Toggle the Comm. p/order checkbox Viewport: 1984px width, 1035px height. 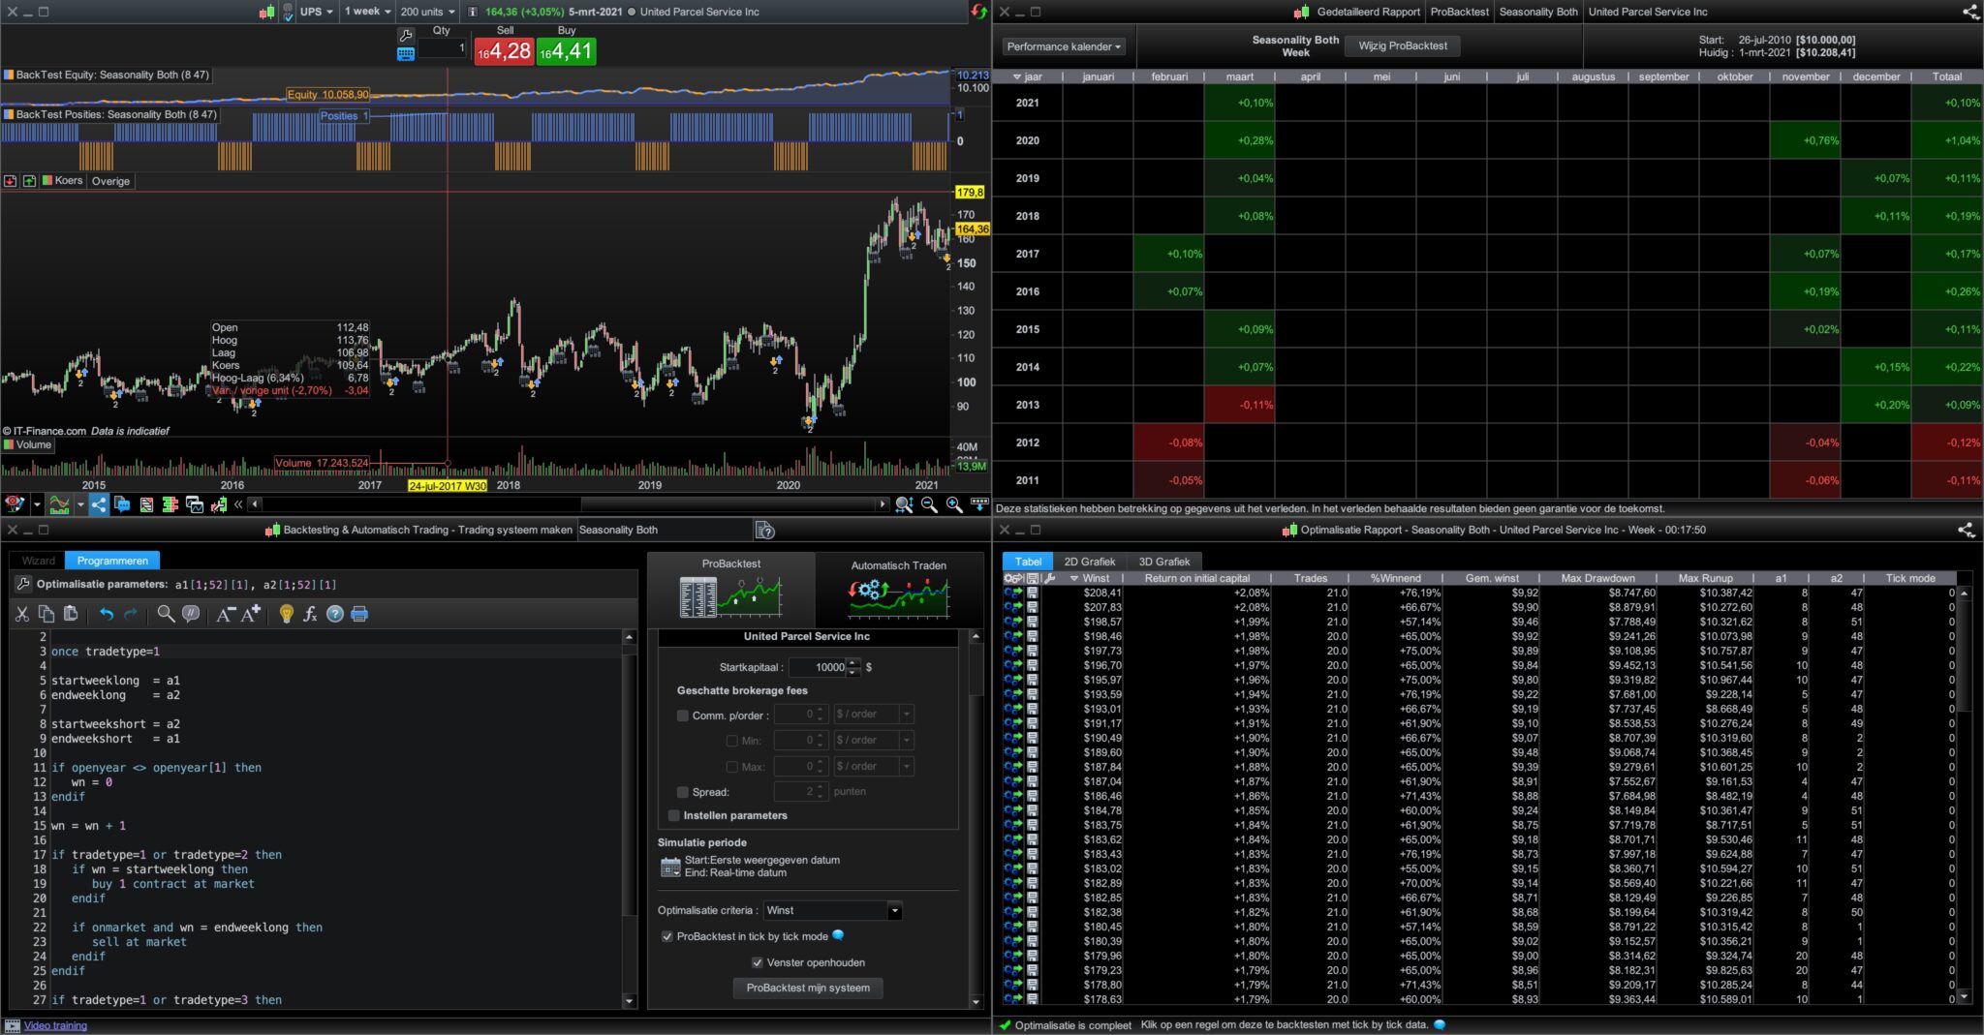tap(683, 715)
